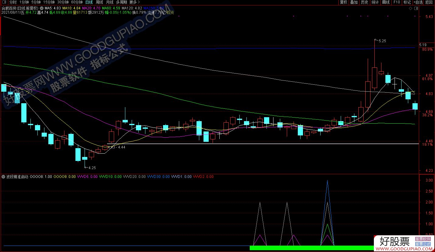Screen dimensions: 435x252
Task: Click the 量61713 volume value
Action: 80,12
